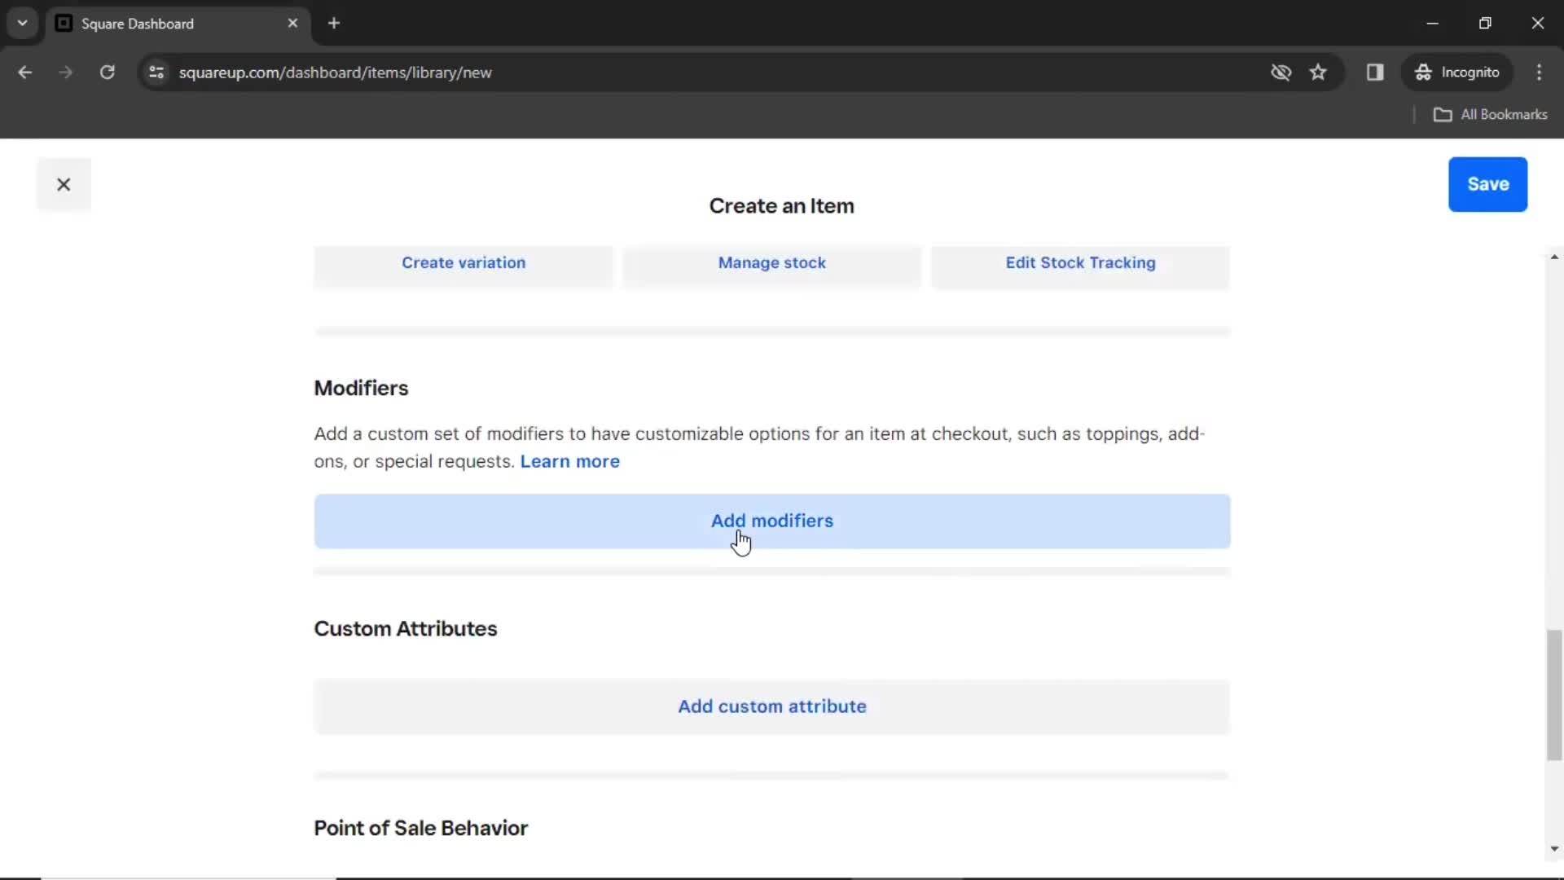Image resolution: width=1564 pixels, height=880 pixels.
Task: Toggle the browser side panel
Action: coord(1375,73)
